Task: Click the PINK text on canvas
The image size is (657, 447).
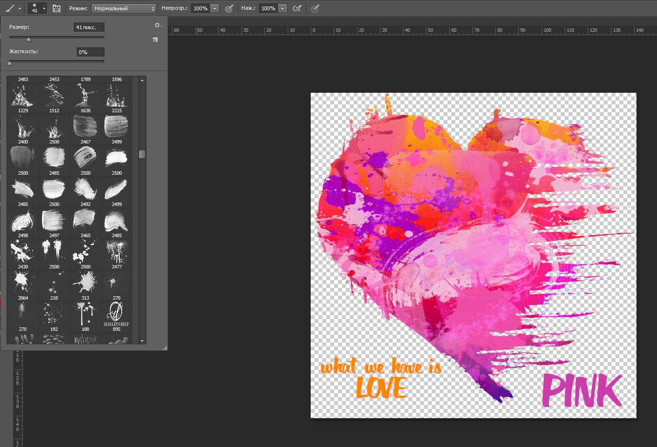Action: [x=582, y=391]
